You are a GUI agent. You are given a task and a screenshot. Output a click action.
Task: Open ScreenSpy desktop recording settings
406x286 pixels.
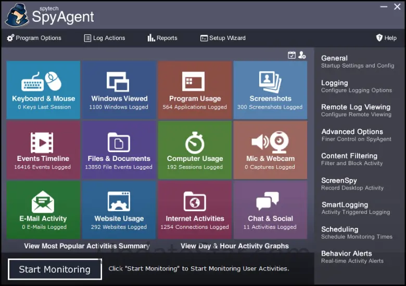352,184
